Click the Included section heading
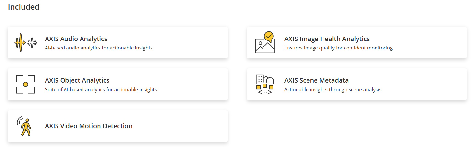The image size is (475, 151). [x=24, y=7]
